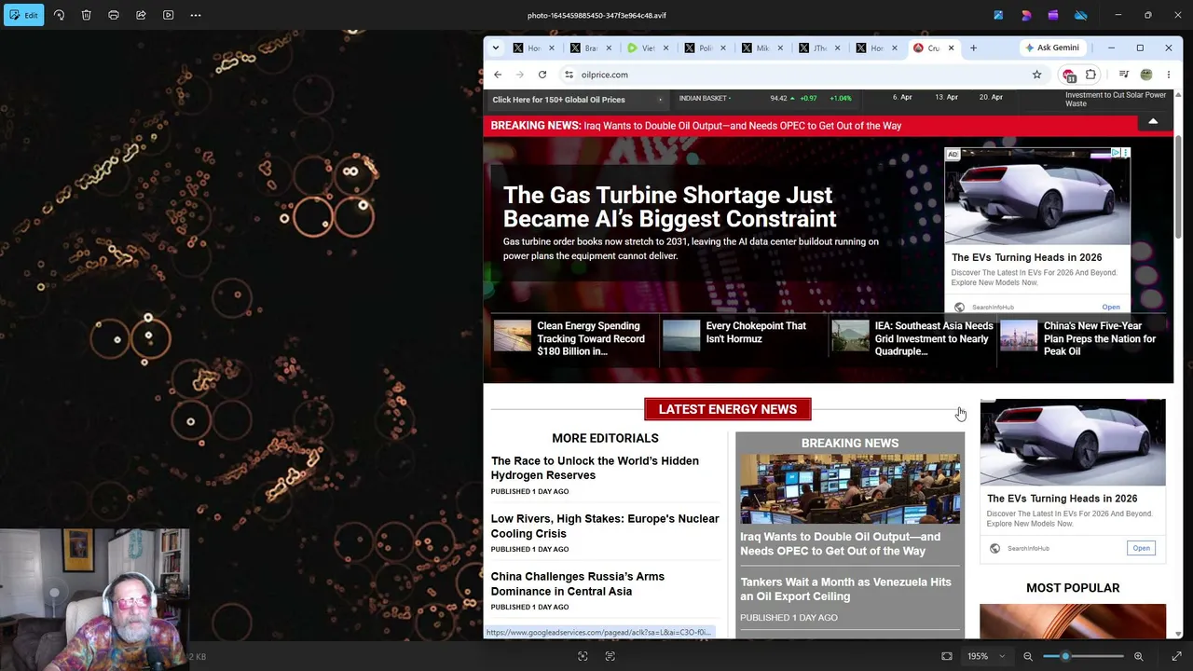Rotate the image in Photos toolbar
This screenshot has height=671, width=1193.
click(x=59, y=15)
